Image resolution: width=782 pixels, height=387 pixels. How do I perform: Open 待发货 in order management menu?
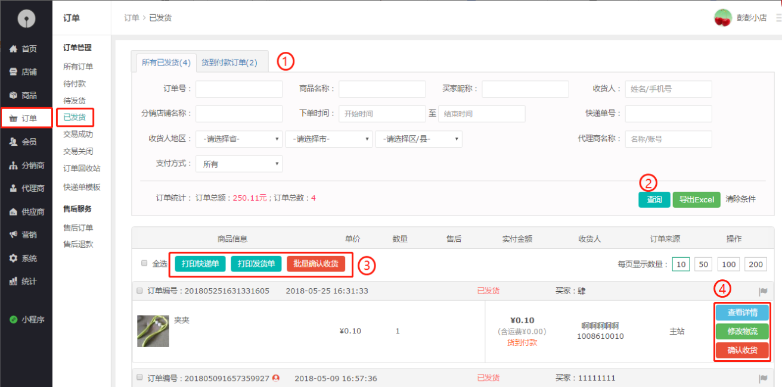[x=75, y=101]
